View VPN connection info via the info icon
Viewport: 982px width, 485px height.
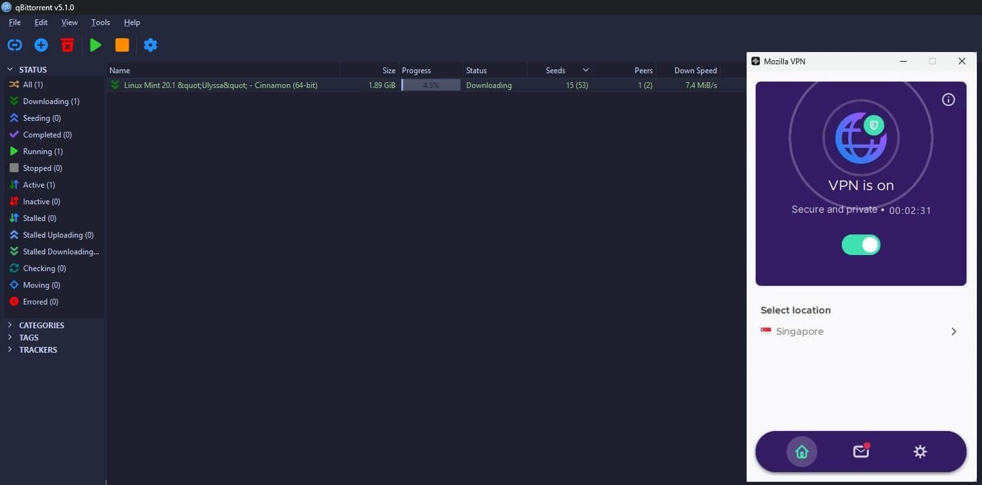click(x=948, y=100)
